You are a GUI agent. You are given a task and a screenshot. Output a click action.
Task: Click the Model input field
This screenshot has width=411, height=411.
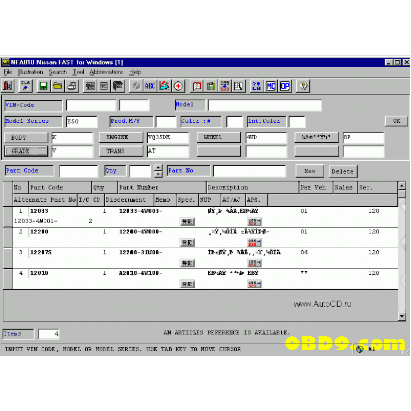click(x=265, y=105)
